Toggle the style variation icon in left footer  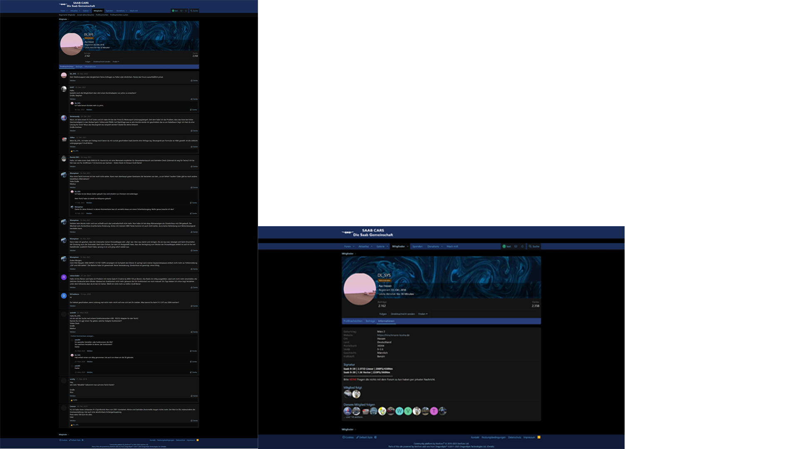pyautogui.click(x=82, y=440)
